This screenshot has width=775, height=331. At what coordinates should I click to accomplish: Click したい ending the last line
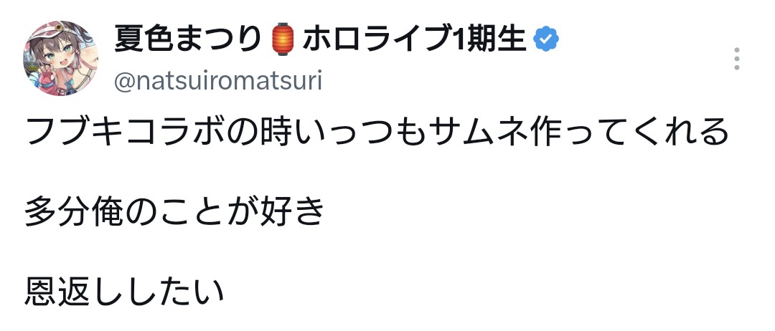click(175, 291)
